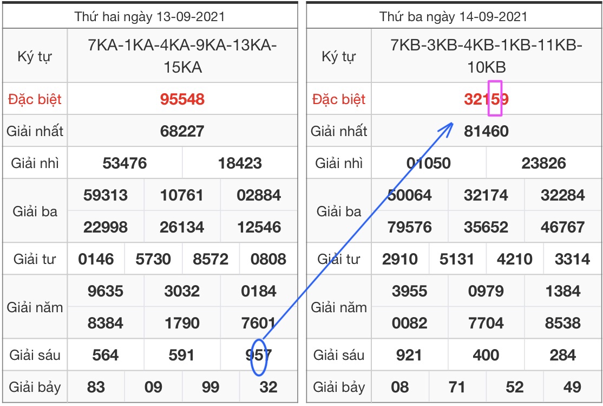The width and height of the screenshot is (603, 406).
Task: Select the 7KA-1KA-4KA code series cell
Action: (182, 56)
